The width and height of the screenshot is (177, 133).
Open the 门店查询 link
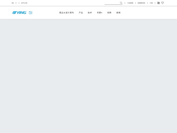point(130,3)
